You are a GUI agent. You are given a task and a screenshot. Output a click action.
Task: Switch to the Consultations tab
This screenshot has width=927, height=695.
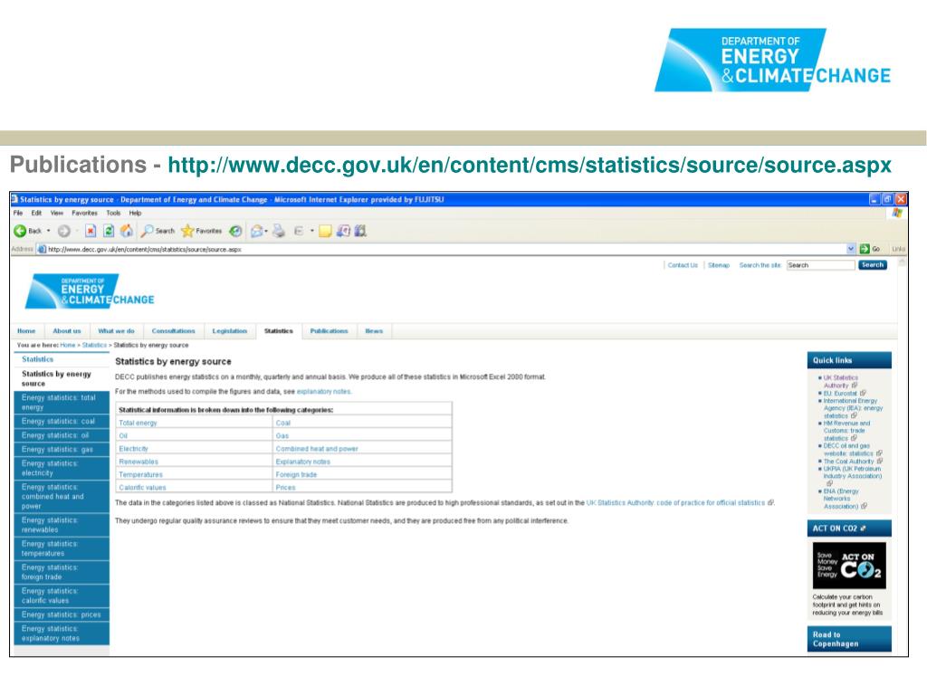173,331
